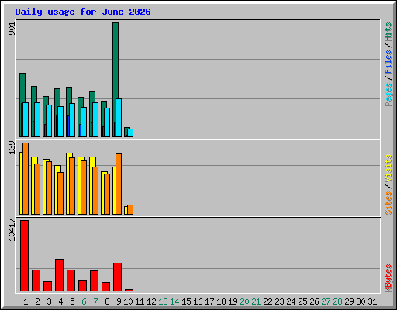Click the Files legend label
This screenshot has width=397, height=310.
tap(388, 62)
